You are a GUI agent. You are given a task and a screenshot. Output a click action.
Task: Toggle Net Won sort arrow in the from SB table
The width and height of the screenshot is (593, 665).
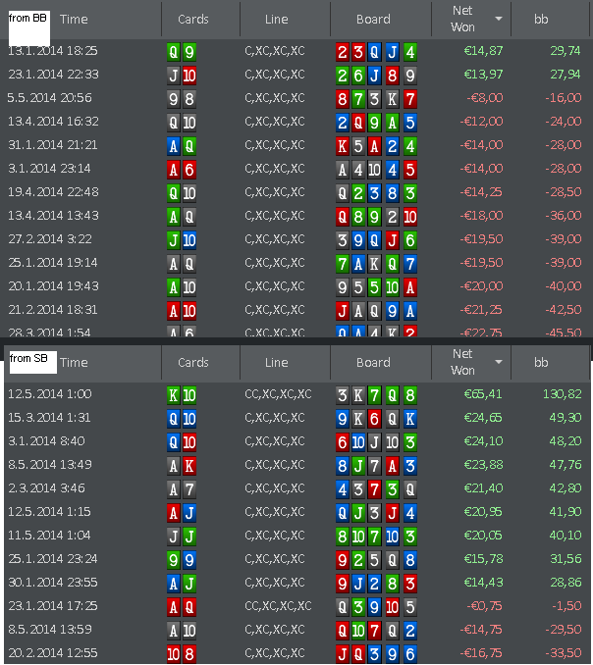pyautogui.click(x=498, y=362)
